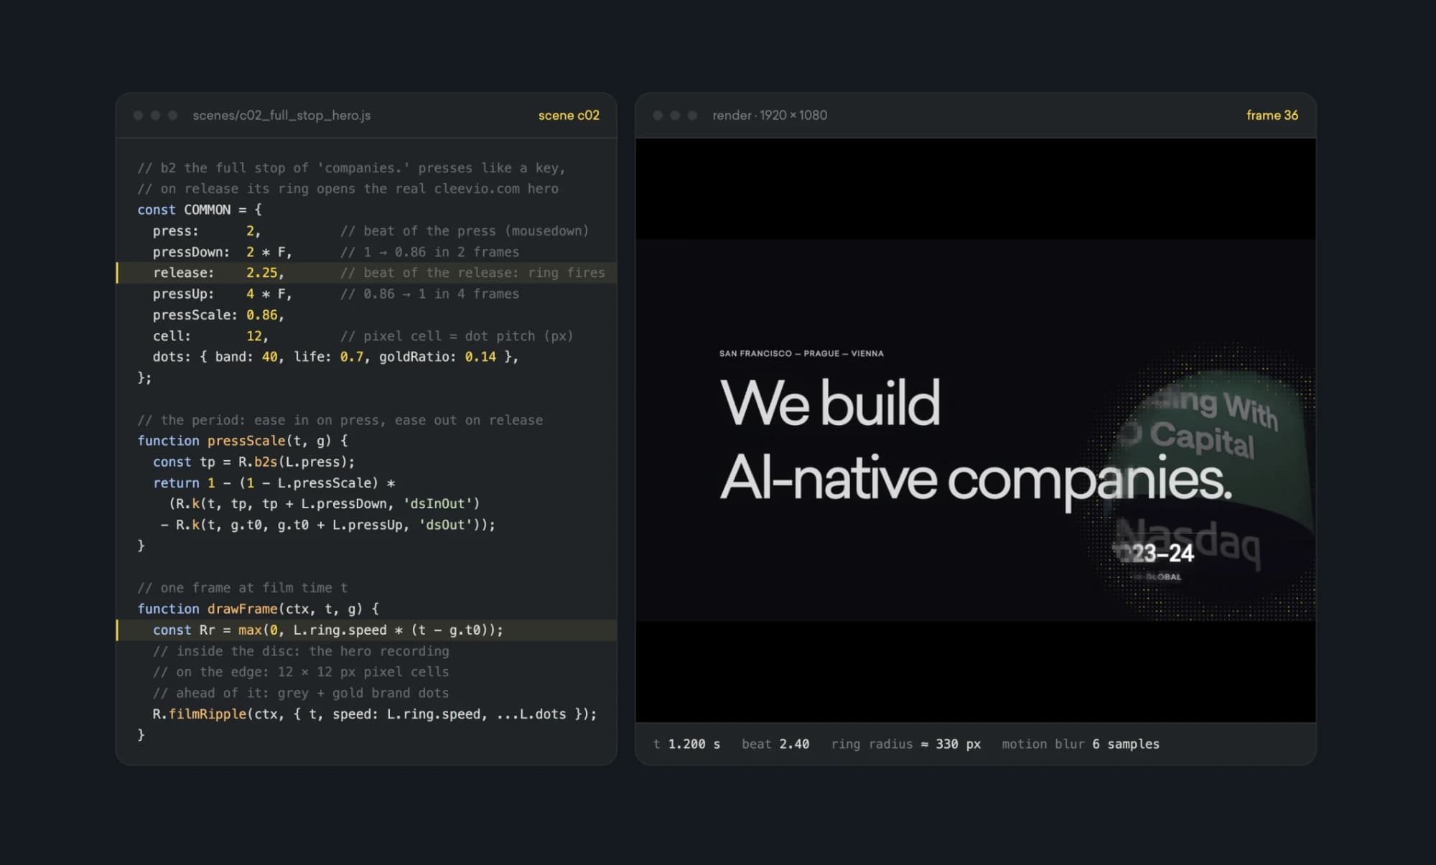The width and height of the screenshot is (1436, 865).
Task: Click comment 'inside the disc: the hero recording'
Action: [x=301, y=651]
